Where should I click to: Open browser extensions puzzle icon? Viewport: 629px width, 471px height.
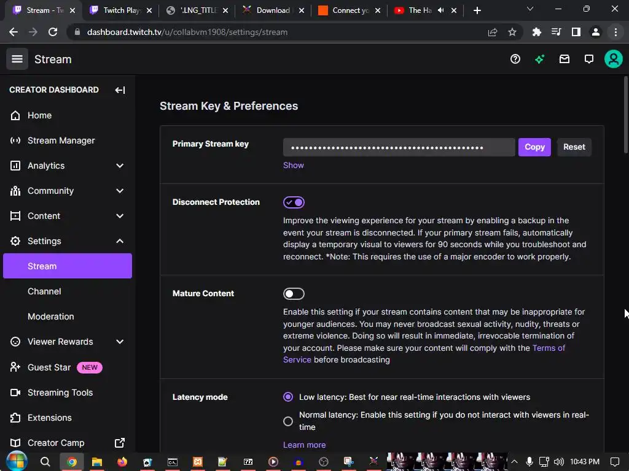point(536,32)
